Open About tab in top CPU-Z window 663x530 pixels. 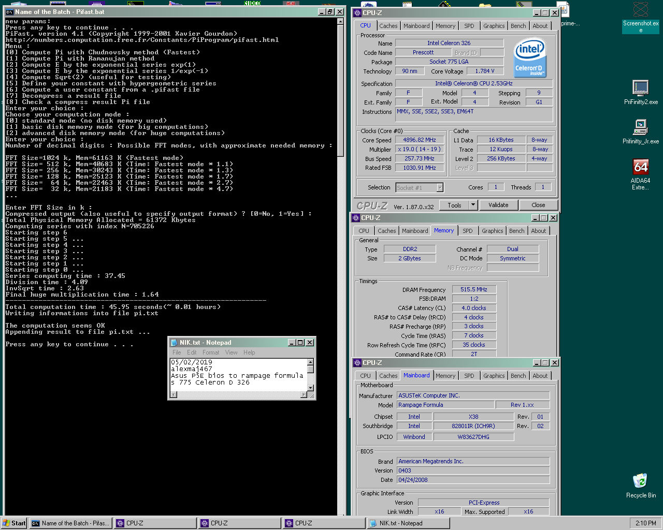pos(540,26)
